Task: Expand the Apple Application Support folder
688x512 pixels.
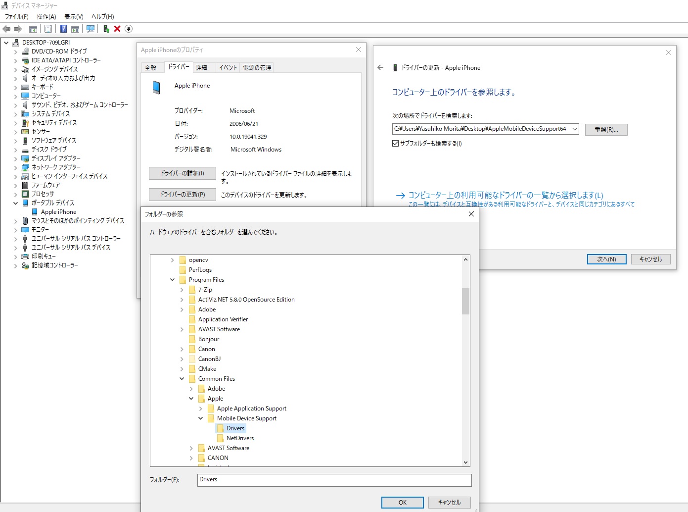Action: (x=200, y=409)
